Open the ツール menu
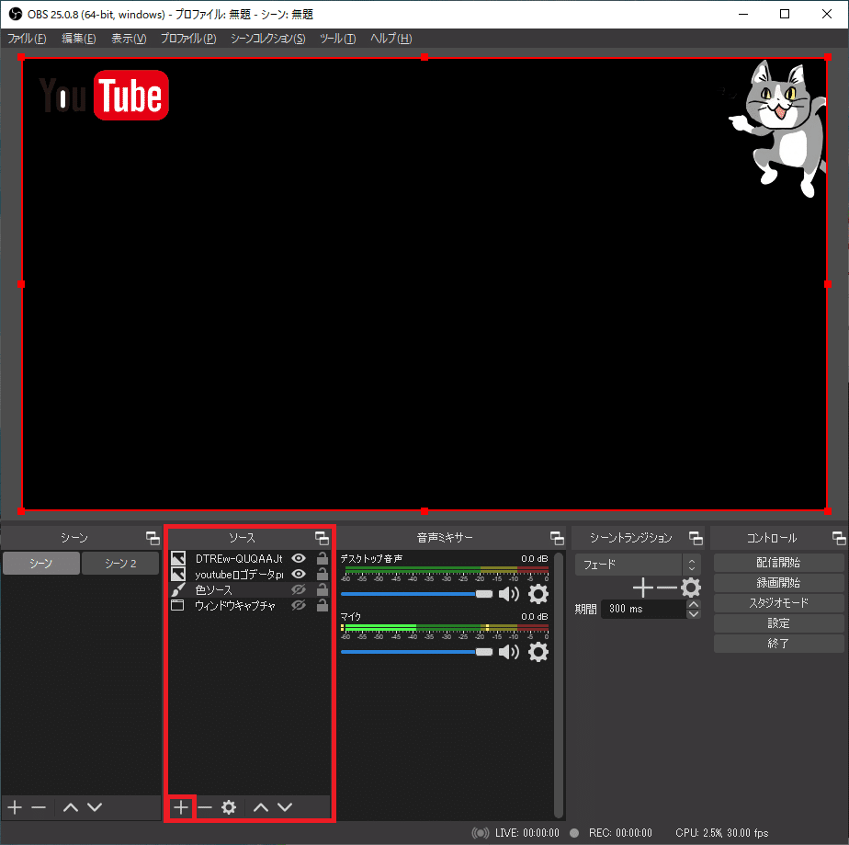This screenshot has width=849, height=845. [337, 39]
